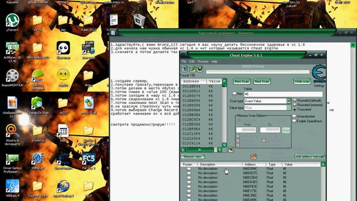Click Add address manually button

(x=310, y=157)
